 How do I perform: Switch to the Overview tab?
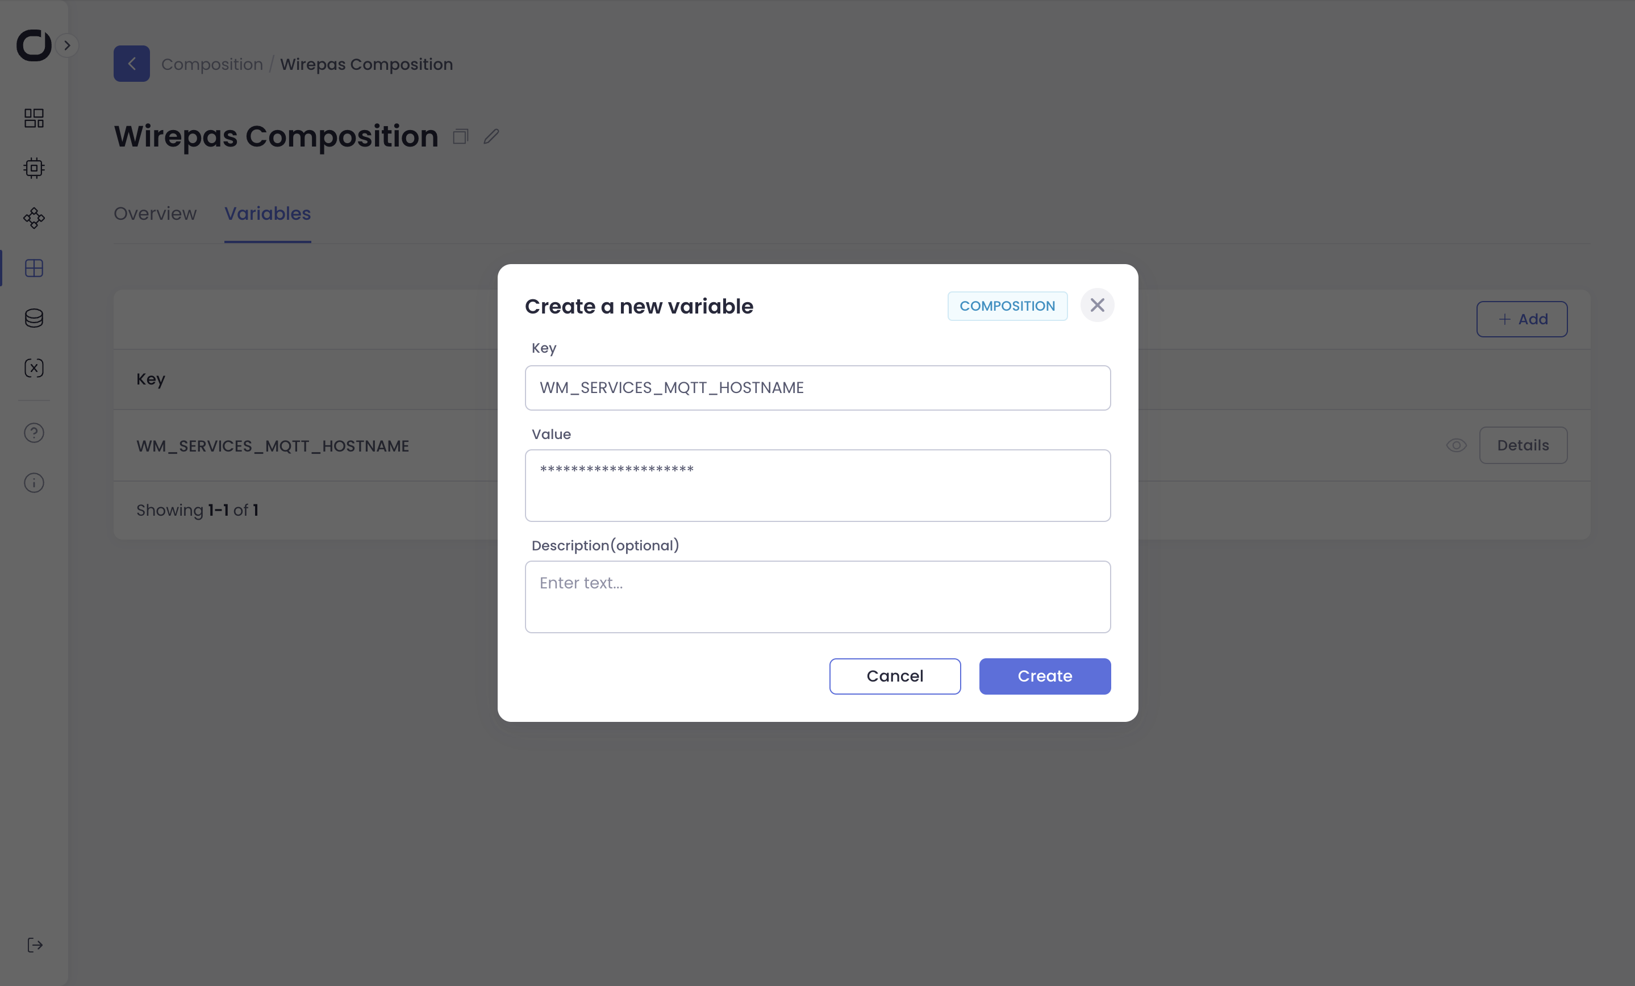pos(155,214)
